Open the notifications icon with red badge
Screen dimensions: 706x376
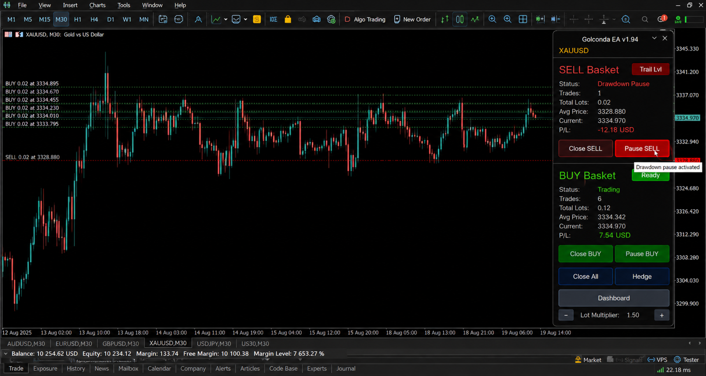[x=662, y=19]
